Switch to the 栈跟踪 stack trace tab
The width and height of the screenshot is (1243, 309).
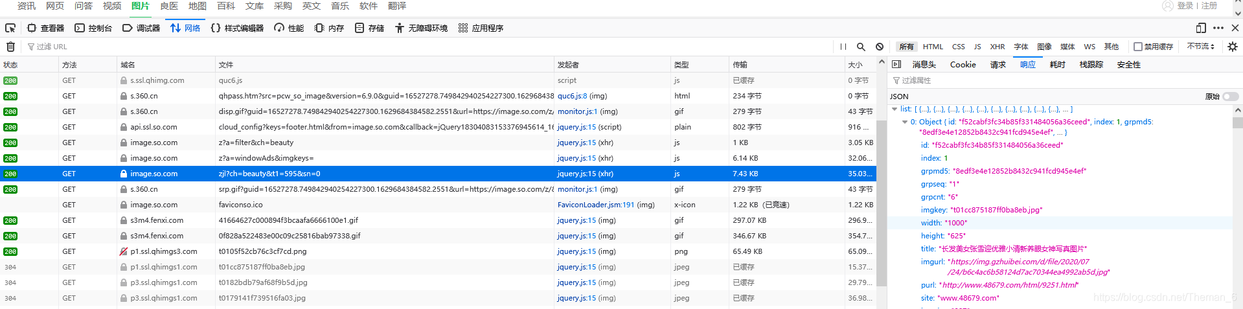click(1091, 64)
